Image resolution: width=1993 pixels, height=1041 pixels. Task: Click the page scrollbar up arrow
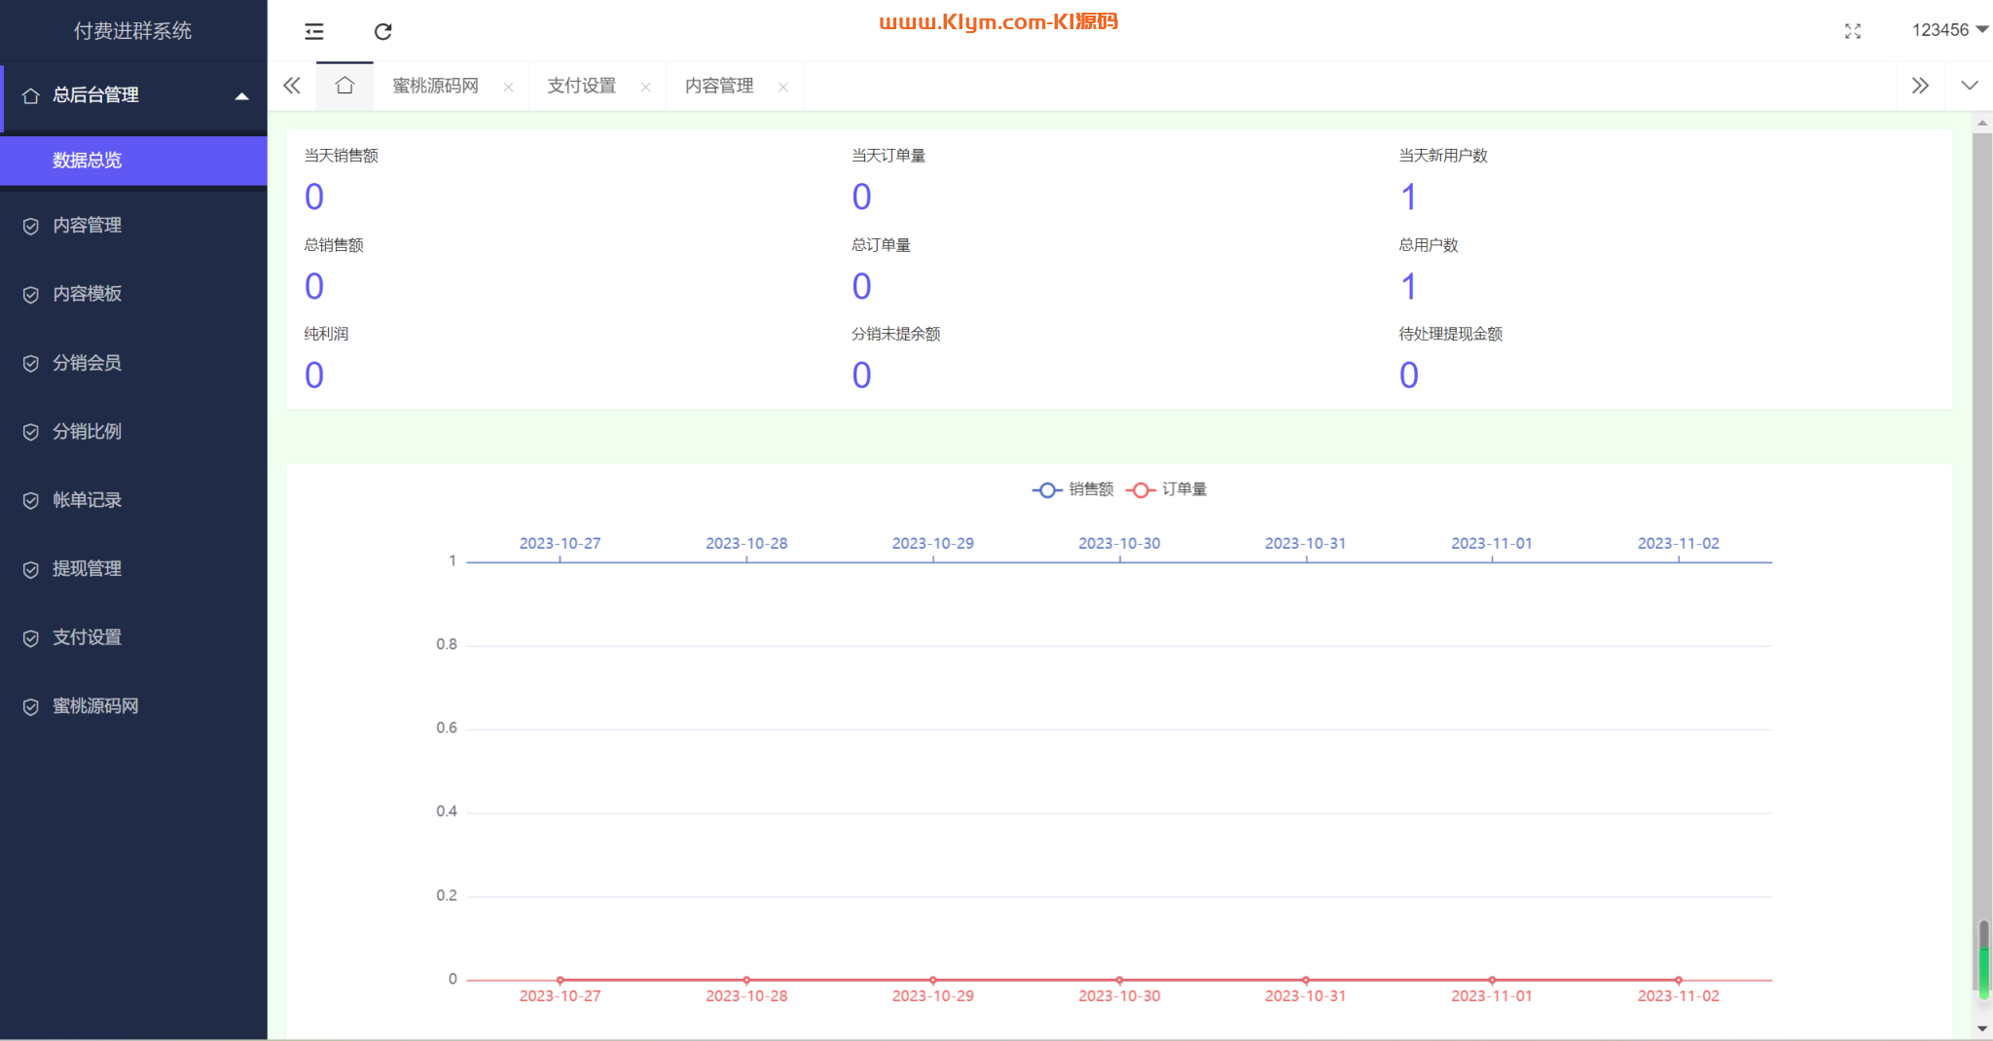(x=1982, y=124)
